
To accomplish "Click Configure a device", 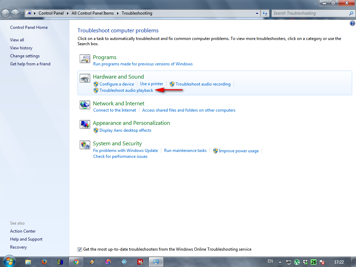I will (117, 84).
